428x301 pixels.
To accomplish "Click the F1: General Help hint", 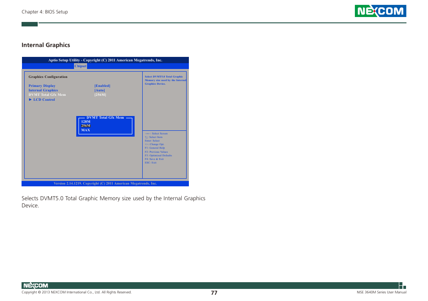I will [155, 148].
